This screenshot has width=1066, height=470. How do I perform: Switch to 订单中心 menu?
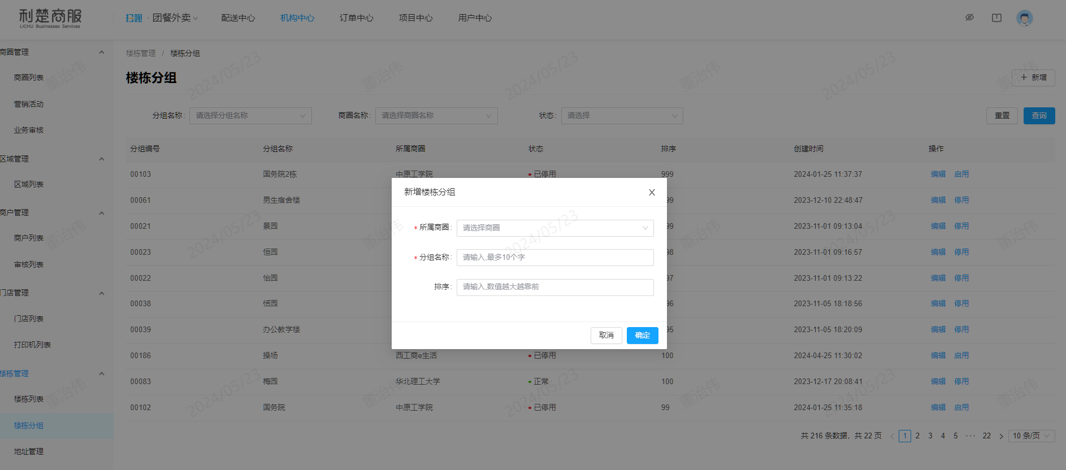click(357, 18)
